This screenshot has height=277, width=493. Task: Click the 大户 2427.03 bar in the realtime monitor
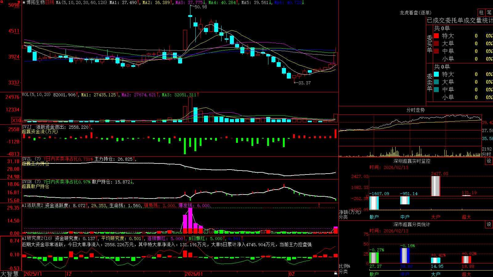[435, 186]
